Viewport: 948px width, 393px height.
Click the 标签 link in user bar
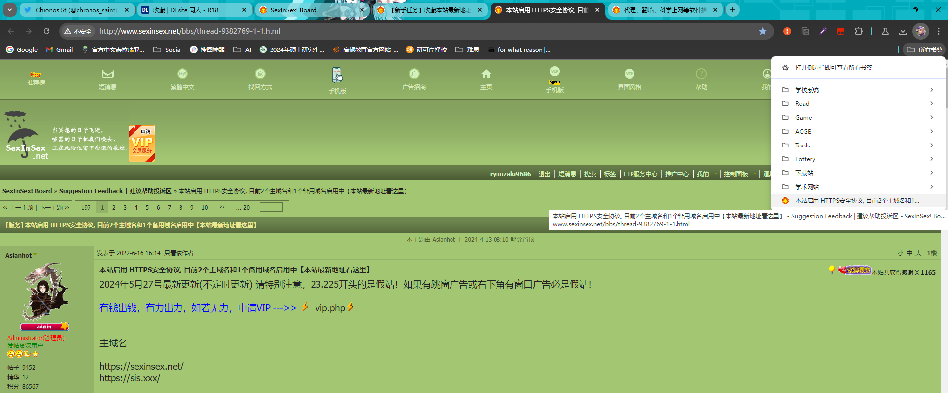tap(610, 174)
